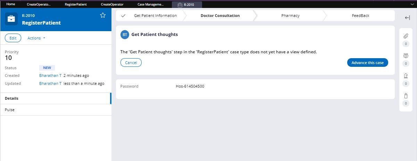Click the Get Patient thoughts heading
417x161 pixels.
pyautogui.click(x=155, y=35)
